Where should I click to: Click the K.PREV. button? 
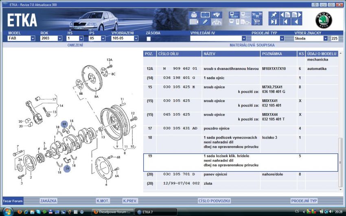(130, 201)
